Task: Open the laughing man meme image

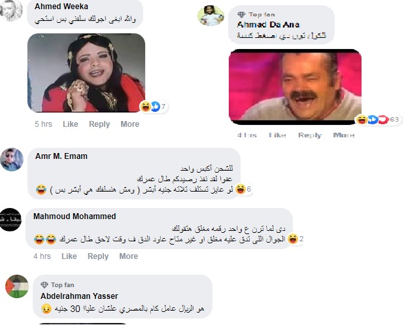Action: [x=295, y=87]
